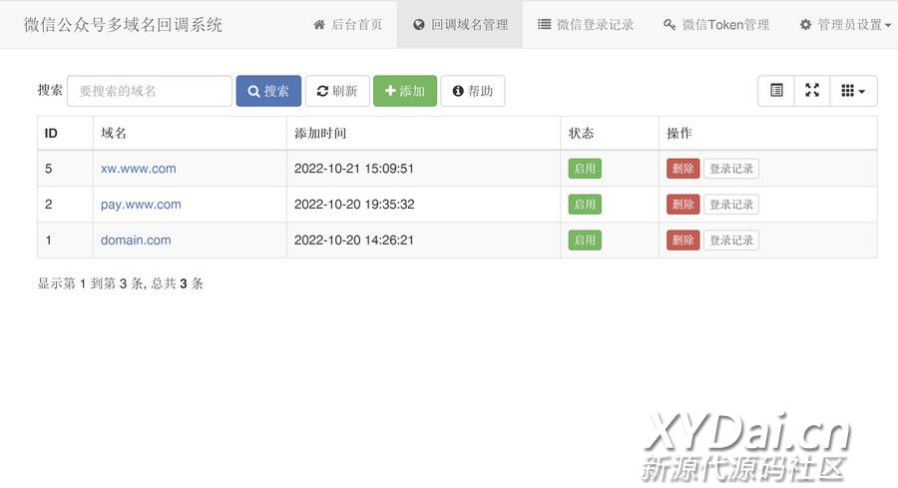Click the fullscreen expand icon
The height and width of the screenshot is (488, 898).
click(x=812, y=91)
